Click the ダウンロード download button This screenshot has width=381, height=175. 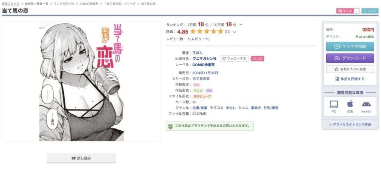[x=350, y=58]
